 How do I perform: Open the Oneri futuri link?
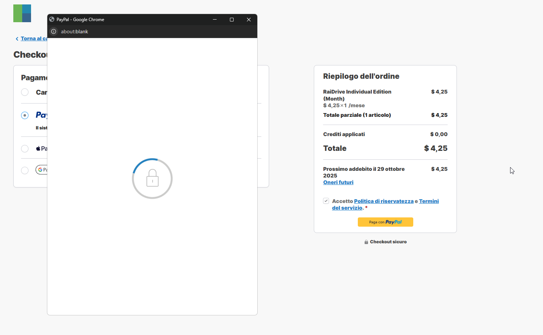338,182
